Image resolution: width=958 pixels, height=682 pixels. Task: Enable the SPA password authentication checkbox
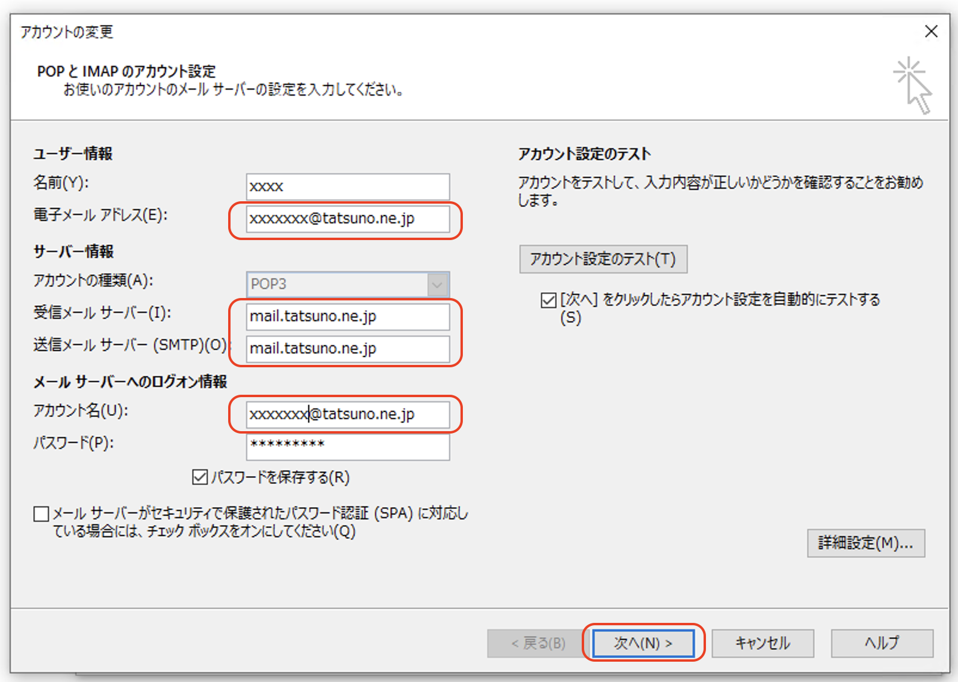coord(41,514)
